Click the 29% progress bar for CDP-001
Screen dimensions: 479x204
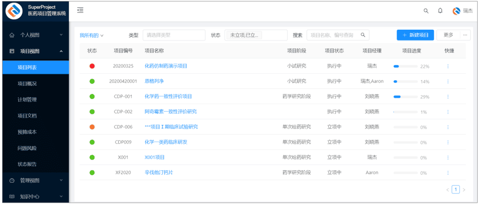[405, 97]
